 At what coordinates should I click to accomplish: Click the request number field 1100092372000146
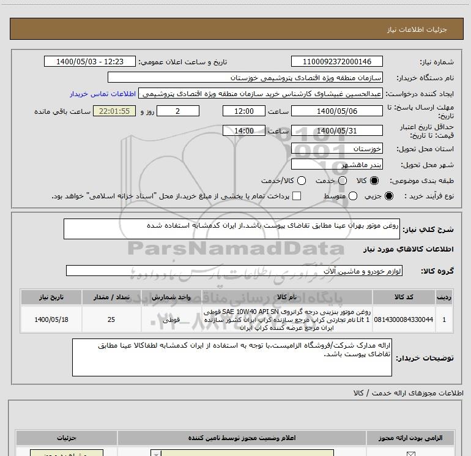point(336,61)
